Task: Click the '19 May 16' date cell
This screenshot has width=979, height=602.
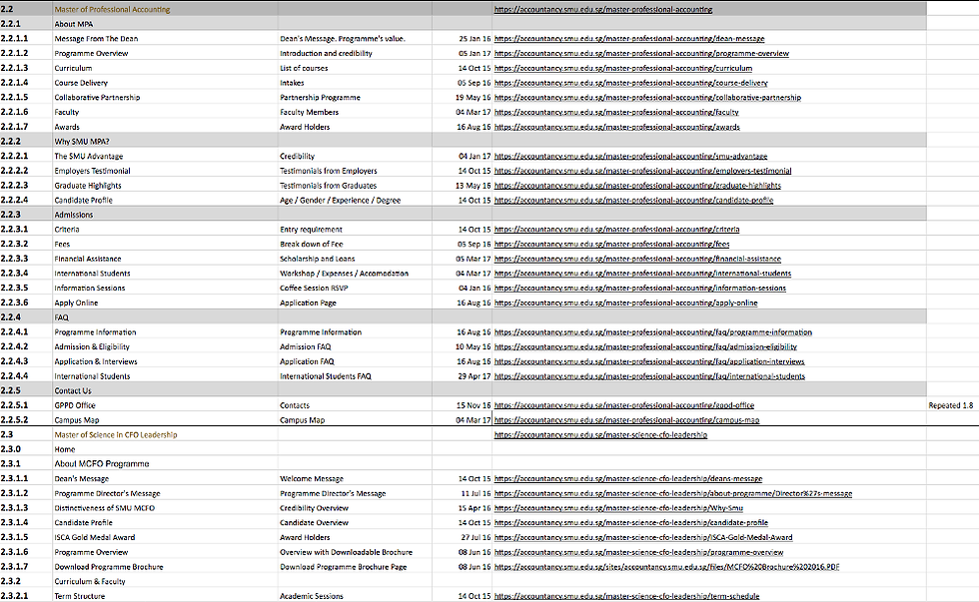Action: point(462,97)
